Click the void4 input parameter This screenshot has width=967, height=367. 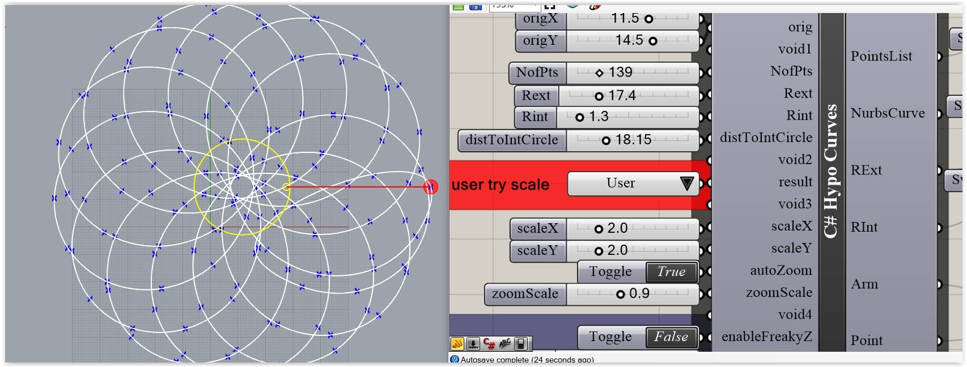tap(795, 314)
